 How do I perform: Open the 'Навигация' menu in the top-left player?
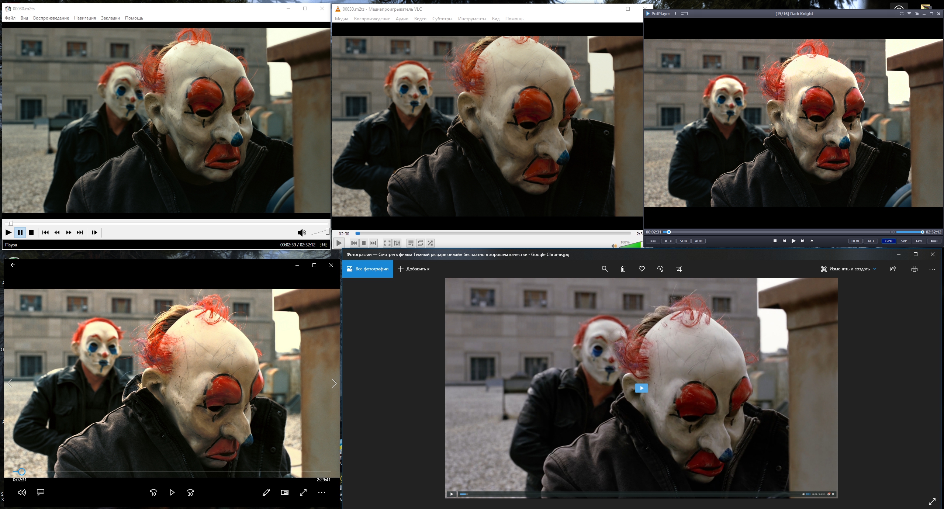click(85, 18)
